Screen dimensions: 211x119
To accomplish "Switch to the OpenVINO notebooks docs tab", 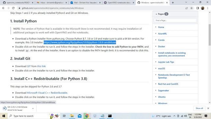I will pos(119,3).
